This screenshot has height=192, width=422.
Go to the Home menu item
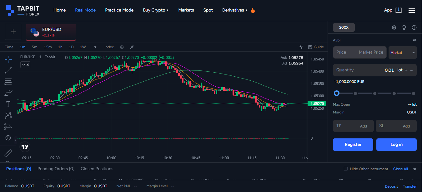click(x=60, y=10)
